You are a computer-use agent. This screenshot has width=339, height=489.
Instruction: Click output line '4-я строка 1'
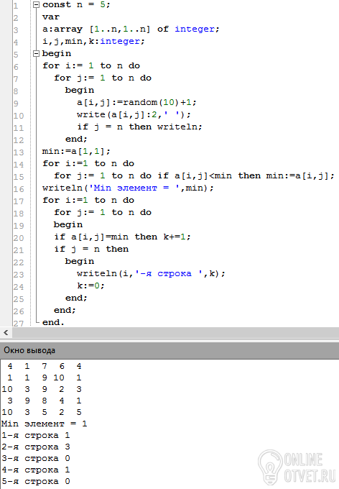click(x=36, y=470)
